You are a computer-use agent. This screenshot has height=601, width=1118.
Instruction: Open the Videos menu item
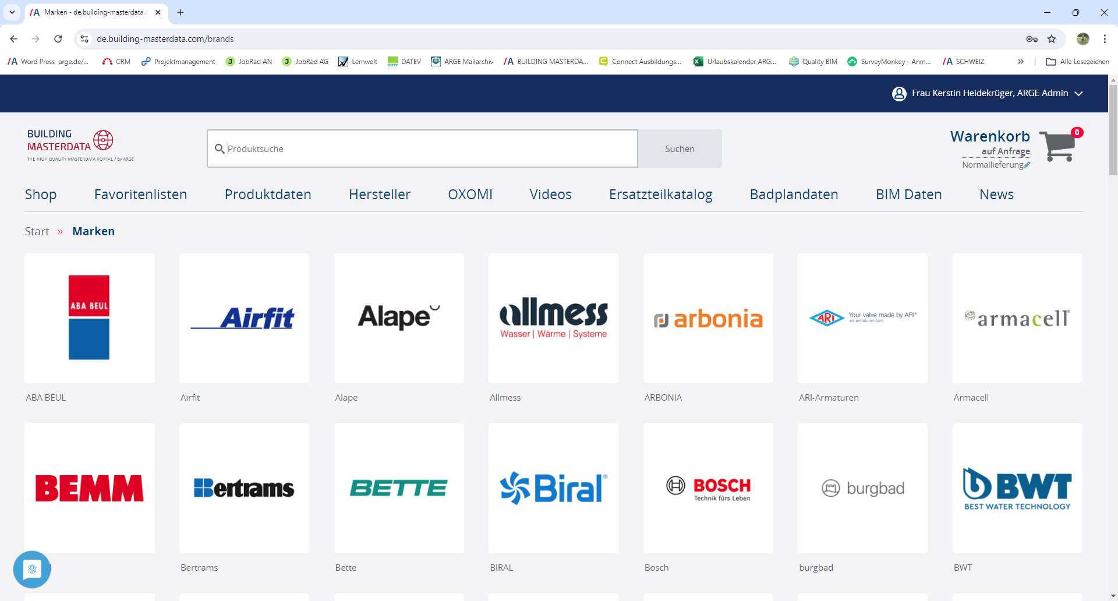point(551,195)
